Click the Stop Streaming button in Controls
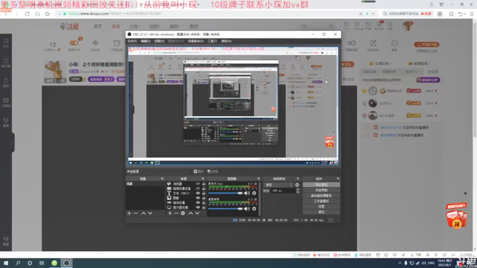The height and width of the screenshot is (268, 477). coord(321,185)
